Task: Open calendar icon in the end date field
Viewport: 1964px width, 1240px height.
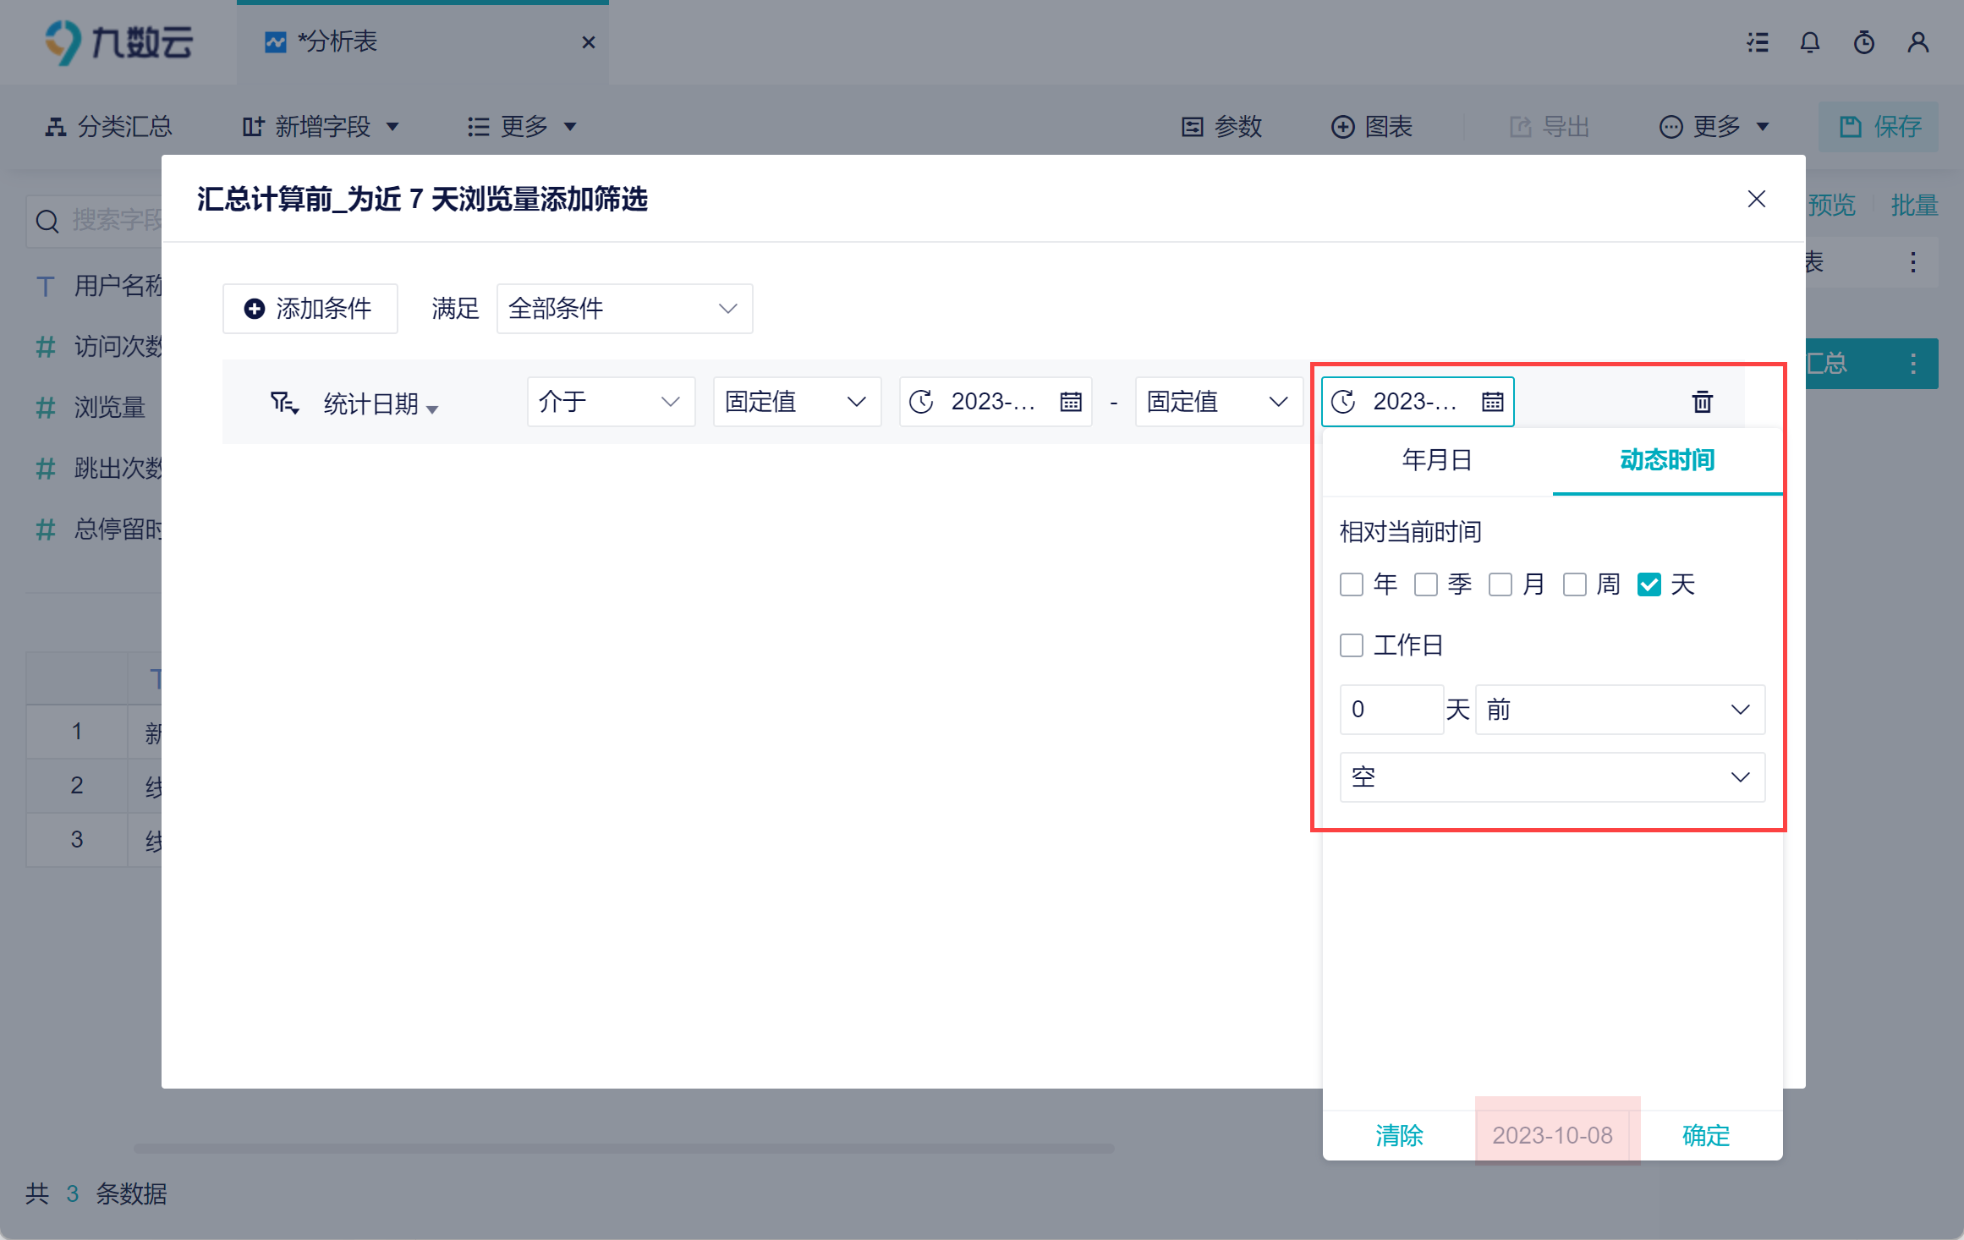Action: (x=1492, y=402)
